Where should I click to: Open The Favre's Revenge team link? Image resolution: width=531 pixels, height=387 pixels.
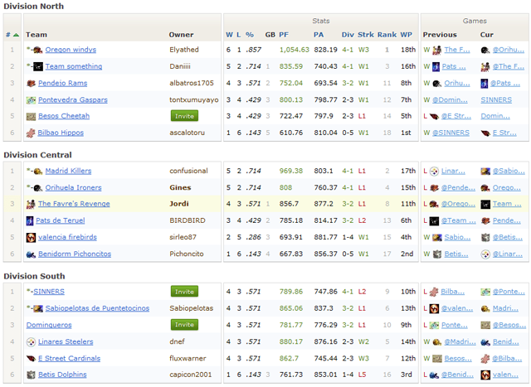pyautogui.click(x=74, y=204)
